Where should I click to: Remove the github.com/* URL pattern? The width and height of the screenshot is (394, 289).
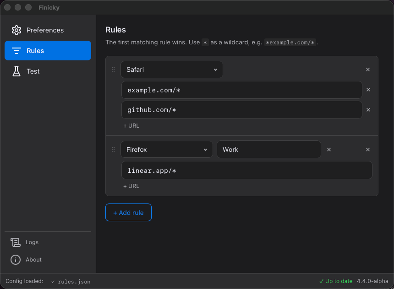pos(368,110)
